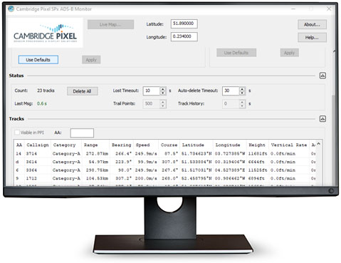Decrease Auto-delete Timeout with the down arrow
The width and height of the screenshot is (341, 263).
point(242,93)
